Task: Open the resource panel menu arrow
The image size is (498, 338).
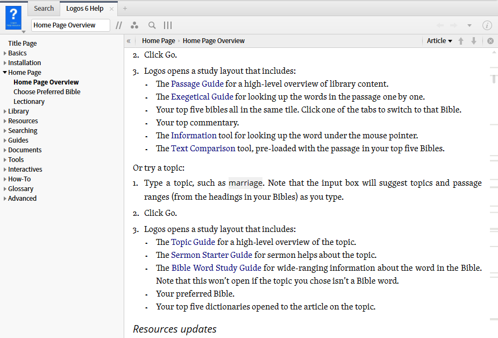Action: pos(24,32)
